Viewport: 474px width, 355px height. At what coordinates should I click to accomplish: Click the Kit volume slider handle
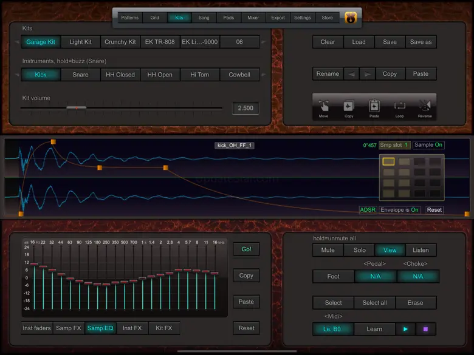coord(77,108)
